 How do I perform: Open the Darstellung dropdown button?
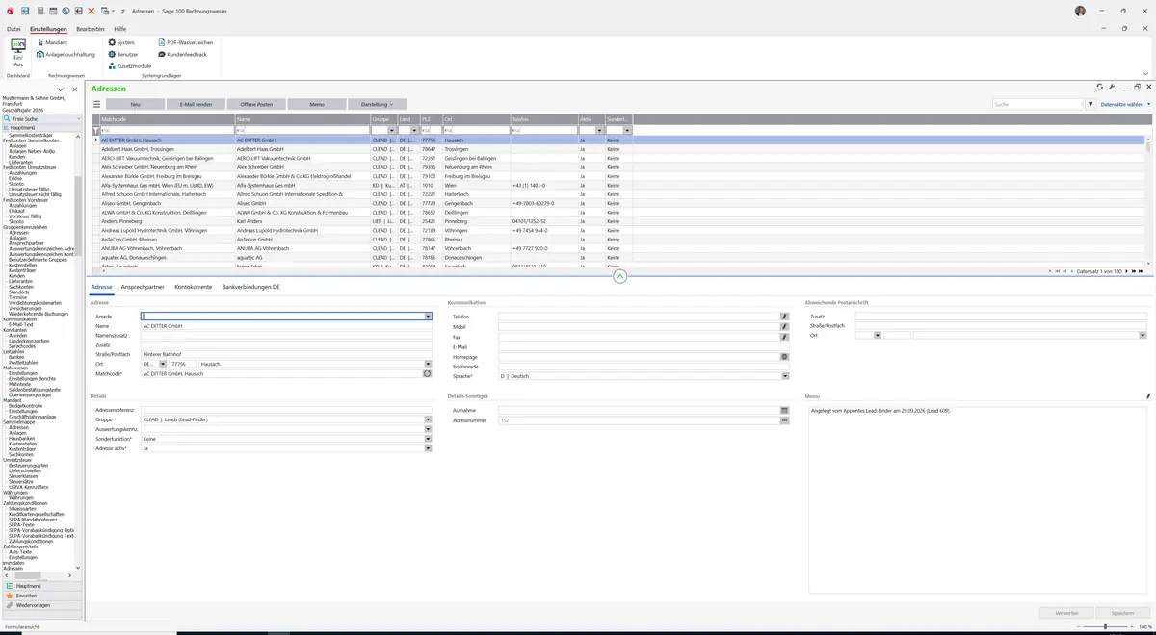[x=377, y=104]
